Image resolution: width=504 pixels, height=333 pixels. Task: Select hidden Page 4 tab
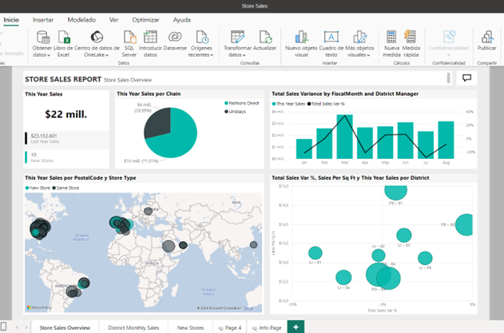coord(229,327)
